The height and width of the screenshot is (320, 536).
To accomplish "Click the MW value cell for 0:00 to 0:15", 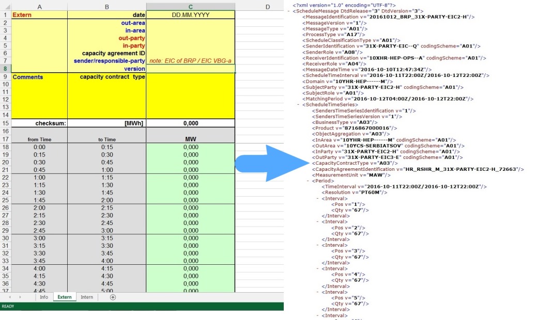I will (x=190, y=147).
